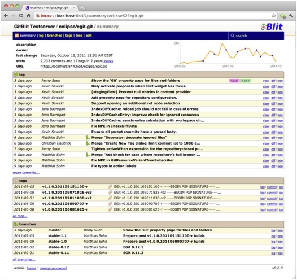Click the change password link

click(x=53, y=268)
